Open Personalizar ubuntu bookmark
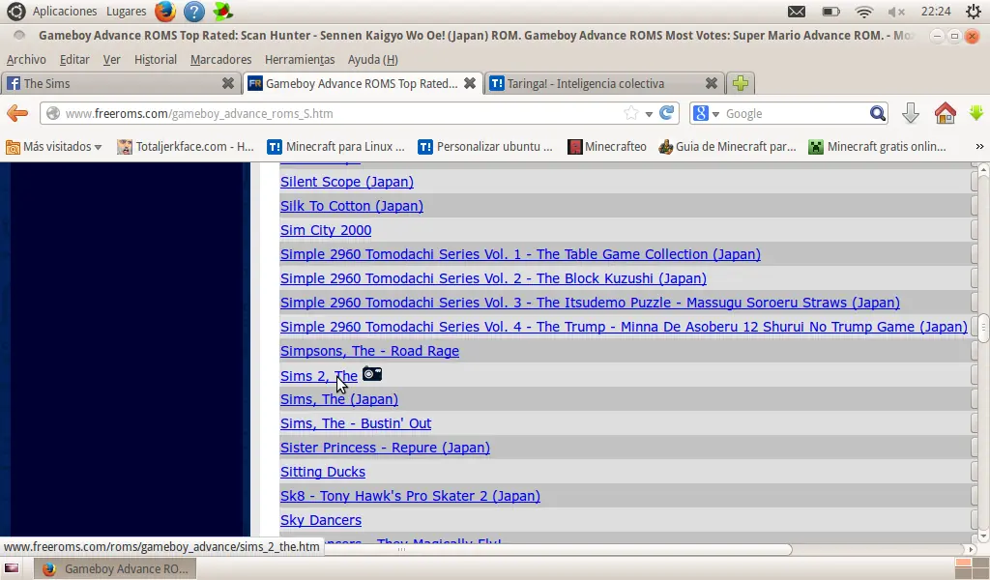990x580 pixels. point(485,146)
